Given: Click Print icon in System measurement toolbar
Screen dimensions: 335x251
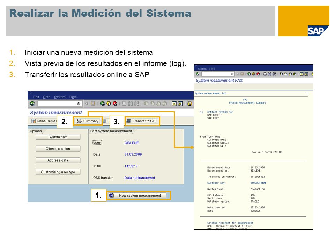Looking at the screenshot, I should coord(124,104).
